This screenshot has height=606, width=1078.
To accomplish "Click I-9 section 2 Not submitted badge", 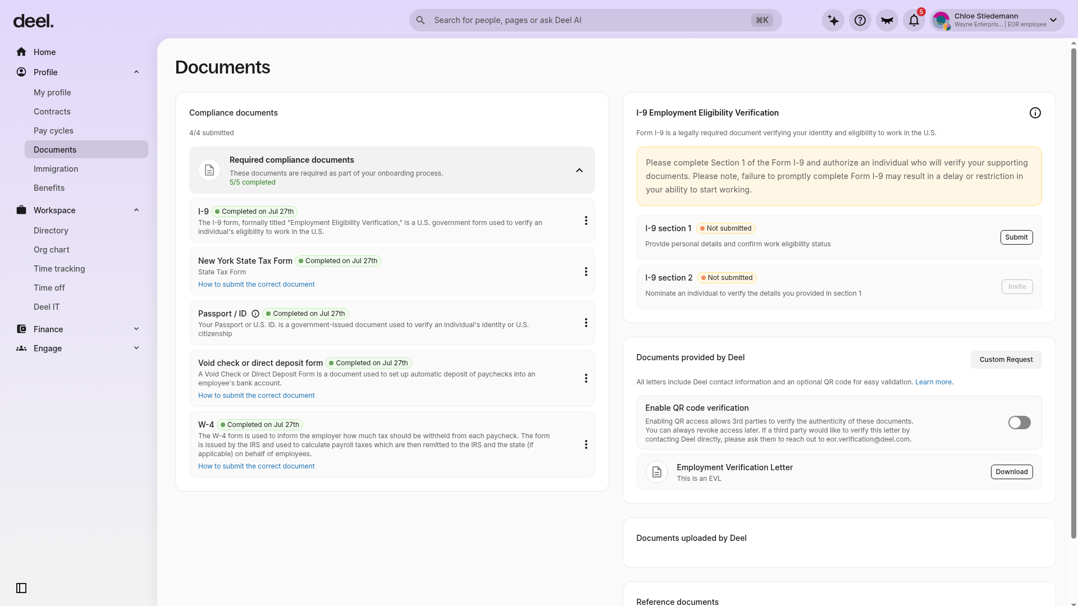I will (727, 278).
